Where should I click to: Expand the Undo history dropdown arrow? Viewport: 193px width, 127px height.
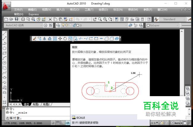tap(81, 19)
